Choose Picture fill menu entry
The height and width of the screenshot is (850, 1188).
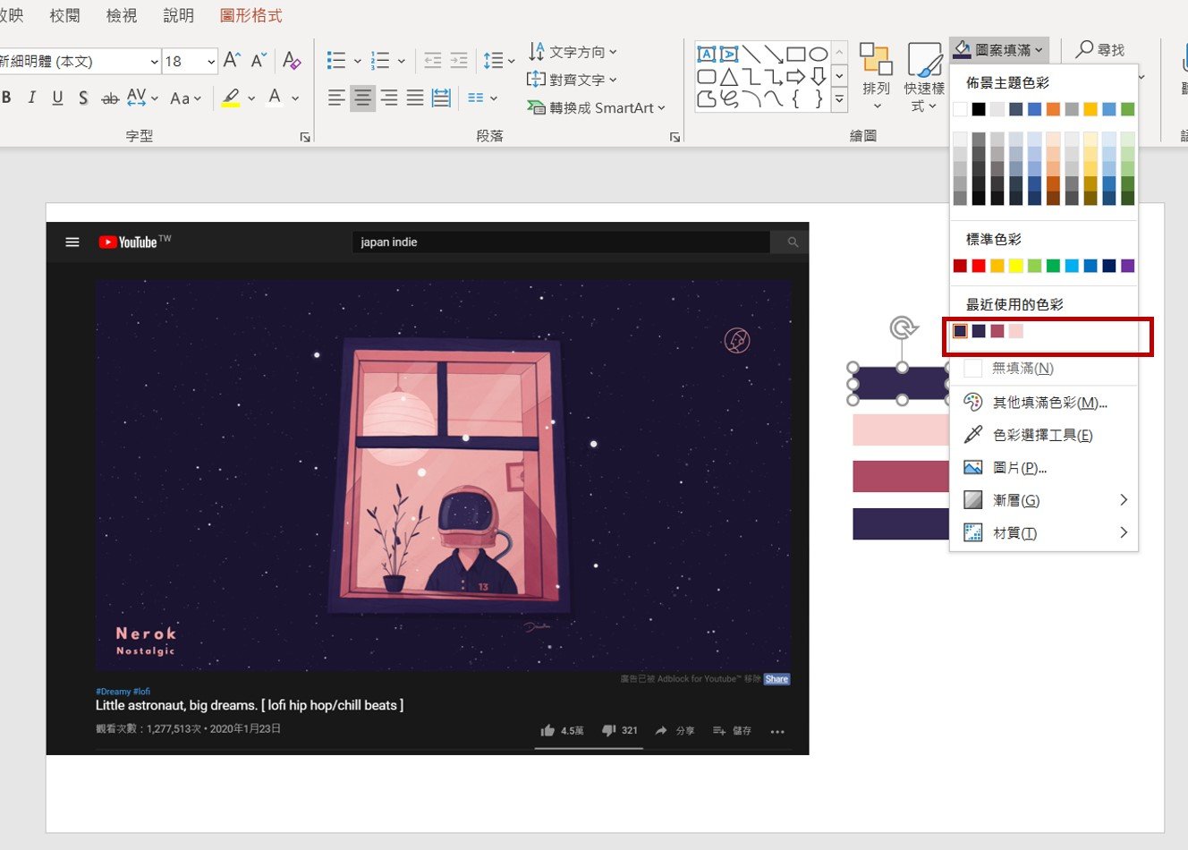click(x=1043, y=468)
